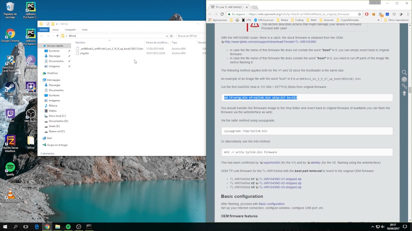Screen dimensions: 412x231
Task: Open Microsoft Edge from the taskbar
Action: pos(37,227)
